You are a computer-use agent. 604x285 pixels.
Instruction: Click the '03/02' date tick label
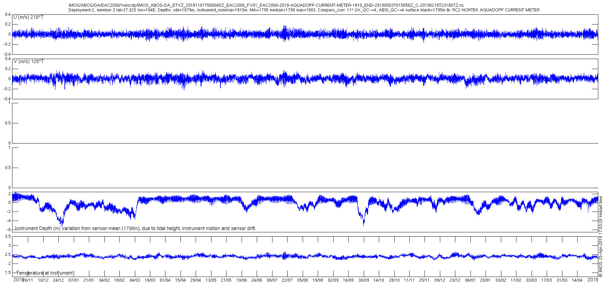(x=501, y=280)
